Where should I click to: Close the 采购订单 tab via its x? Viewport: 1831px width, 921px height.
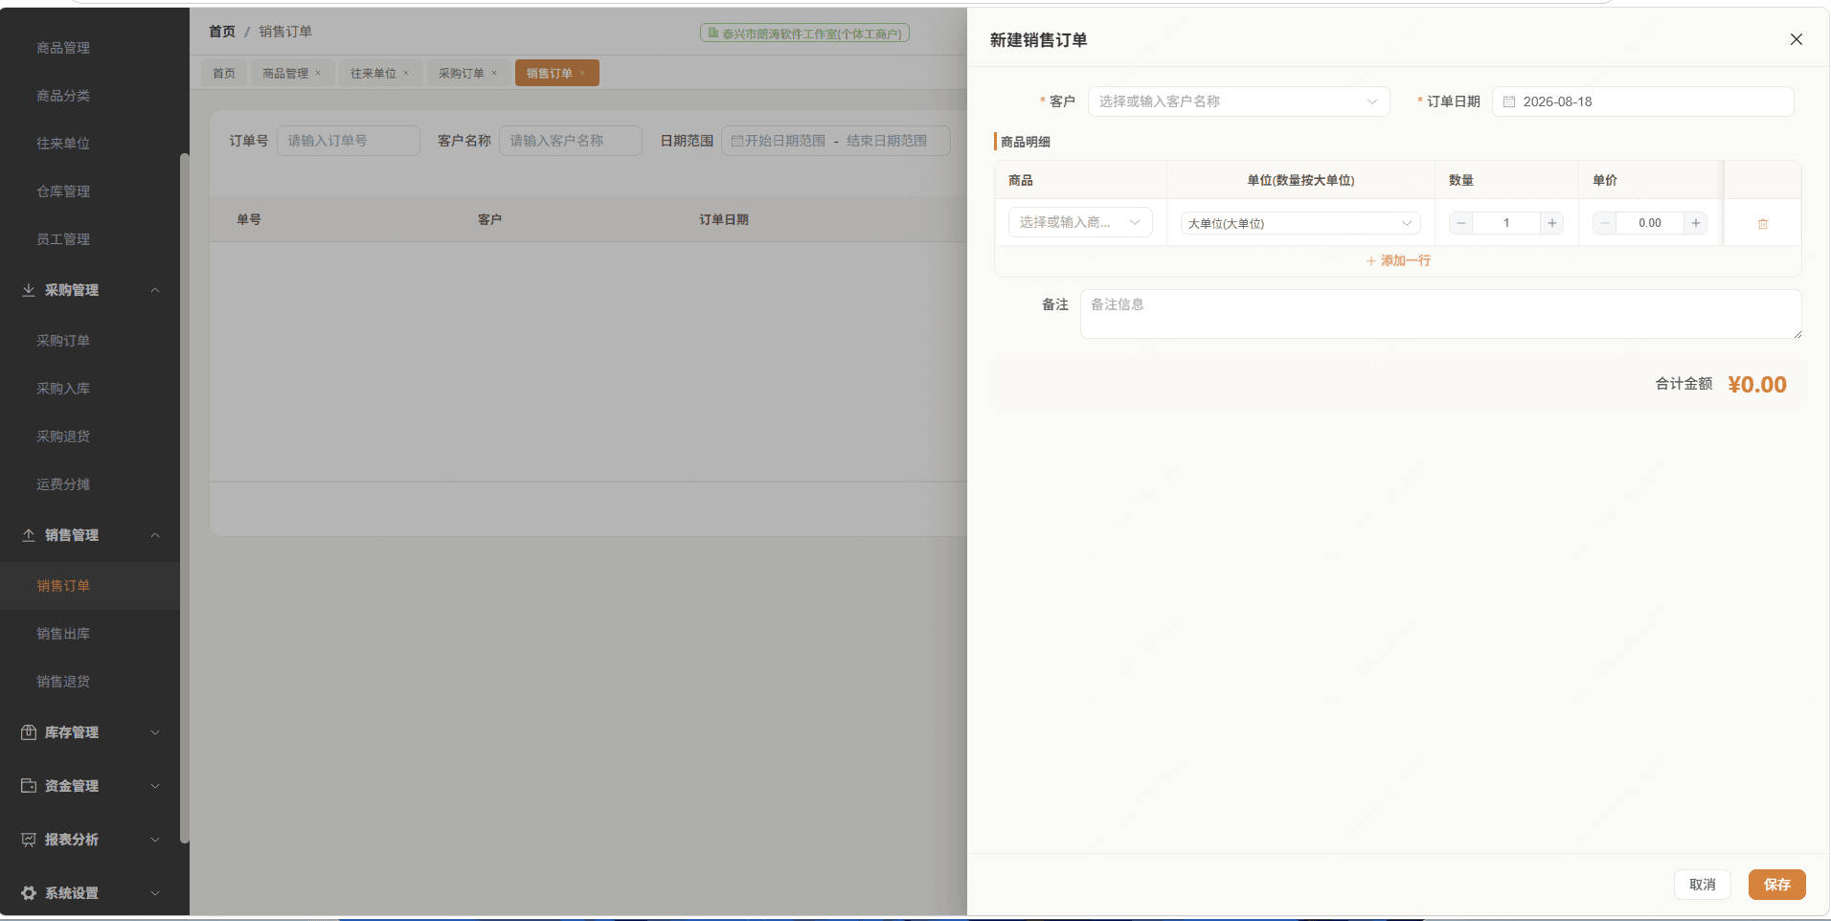494,73
